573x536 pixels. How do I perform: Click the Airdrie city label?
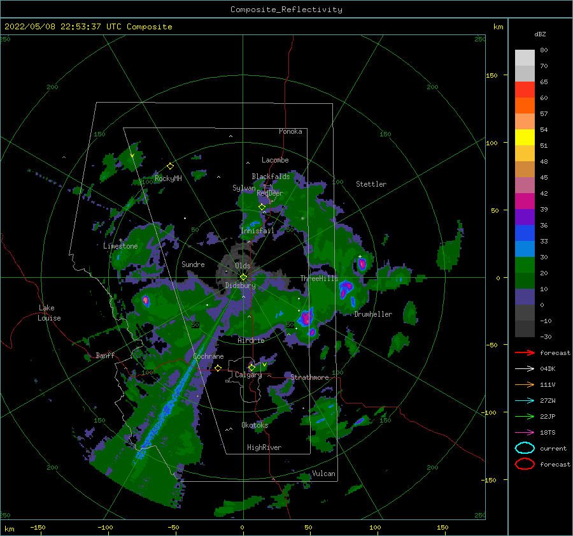251,340
